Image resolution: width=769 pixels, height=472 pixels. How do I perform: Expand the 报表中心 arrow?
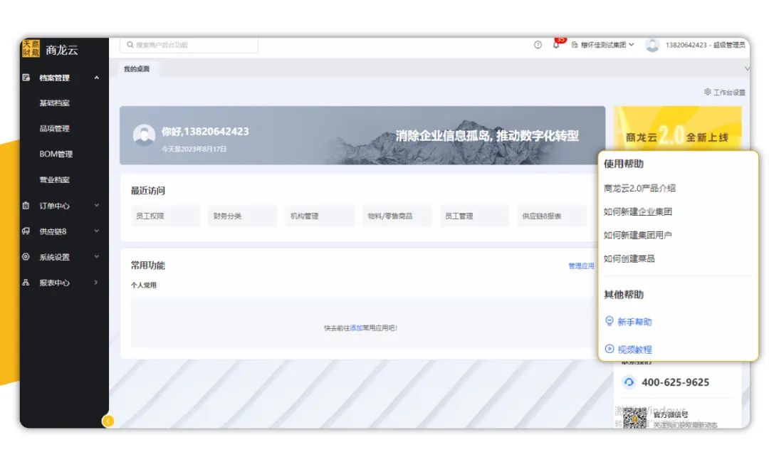click(x=96, y=283)
